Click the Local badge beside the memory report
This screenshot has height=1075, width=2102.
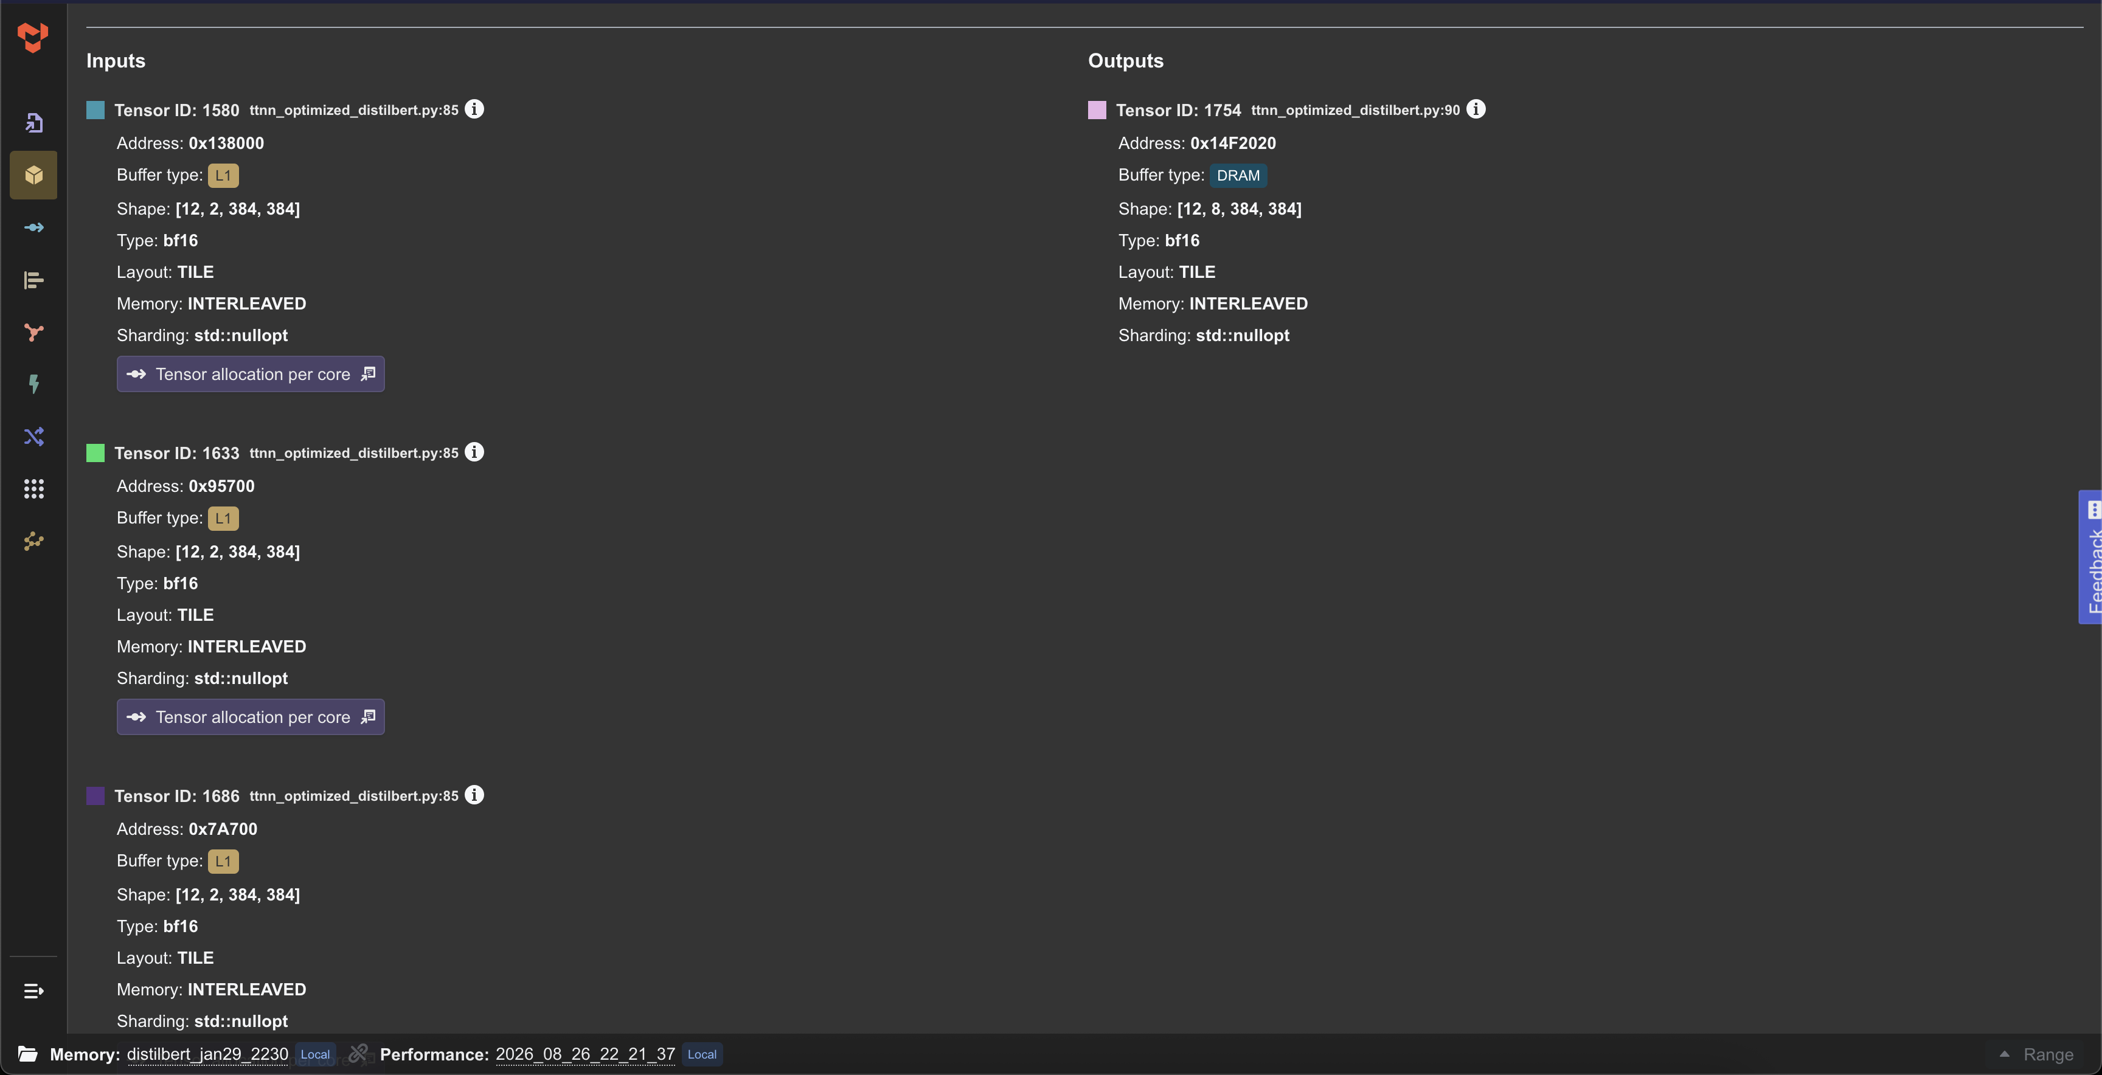315,1054
